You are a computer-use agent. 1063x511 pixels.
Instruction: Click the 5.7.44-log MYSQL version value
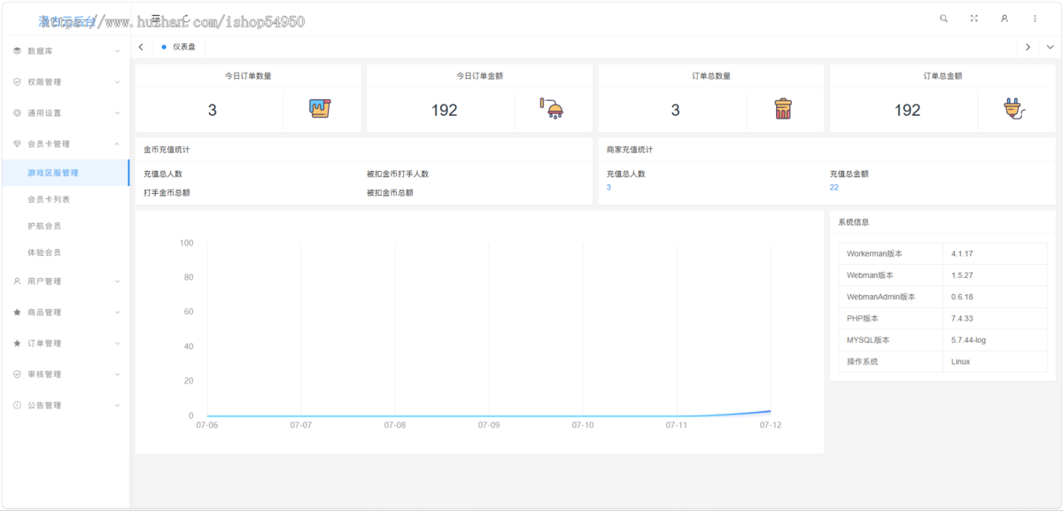[x=970, y=340]
